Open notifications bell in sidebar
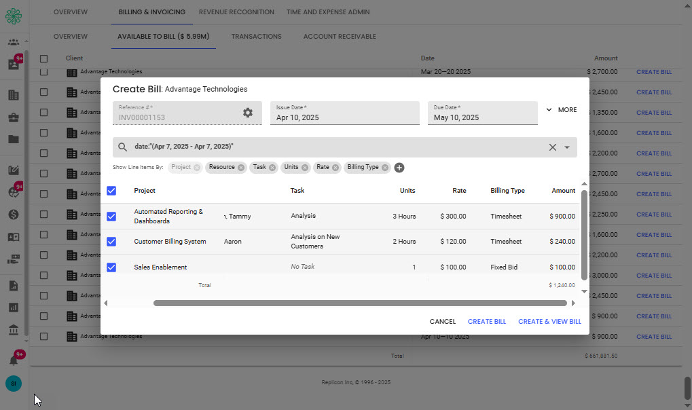 pos(14,360)
